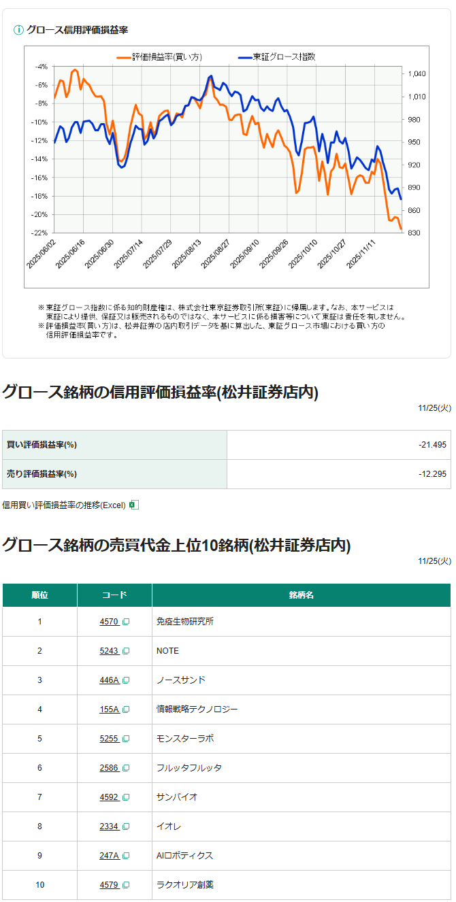The width and height of the screenshot is (456, 902).
Task: Download 信用買い評価損益率の推移(Excel) link
Action: coord(64,505)
